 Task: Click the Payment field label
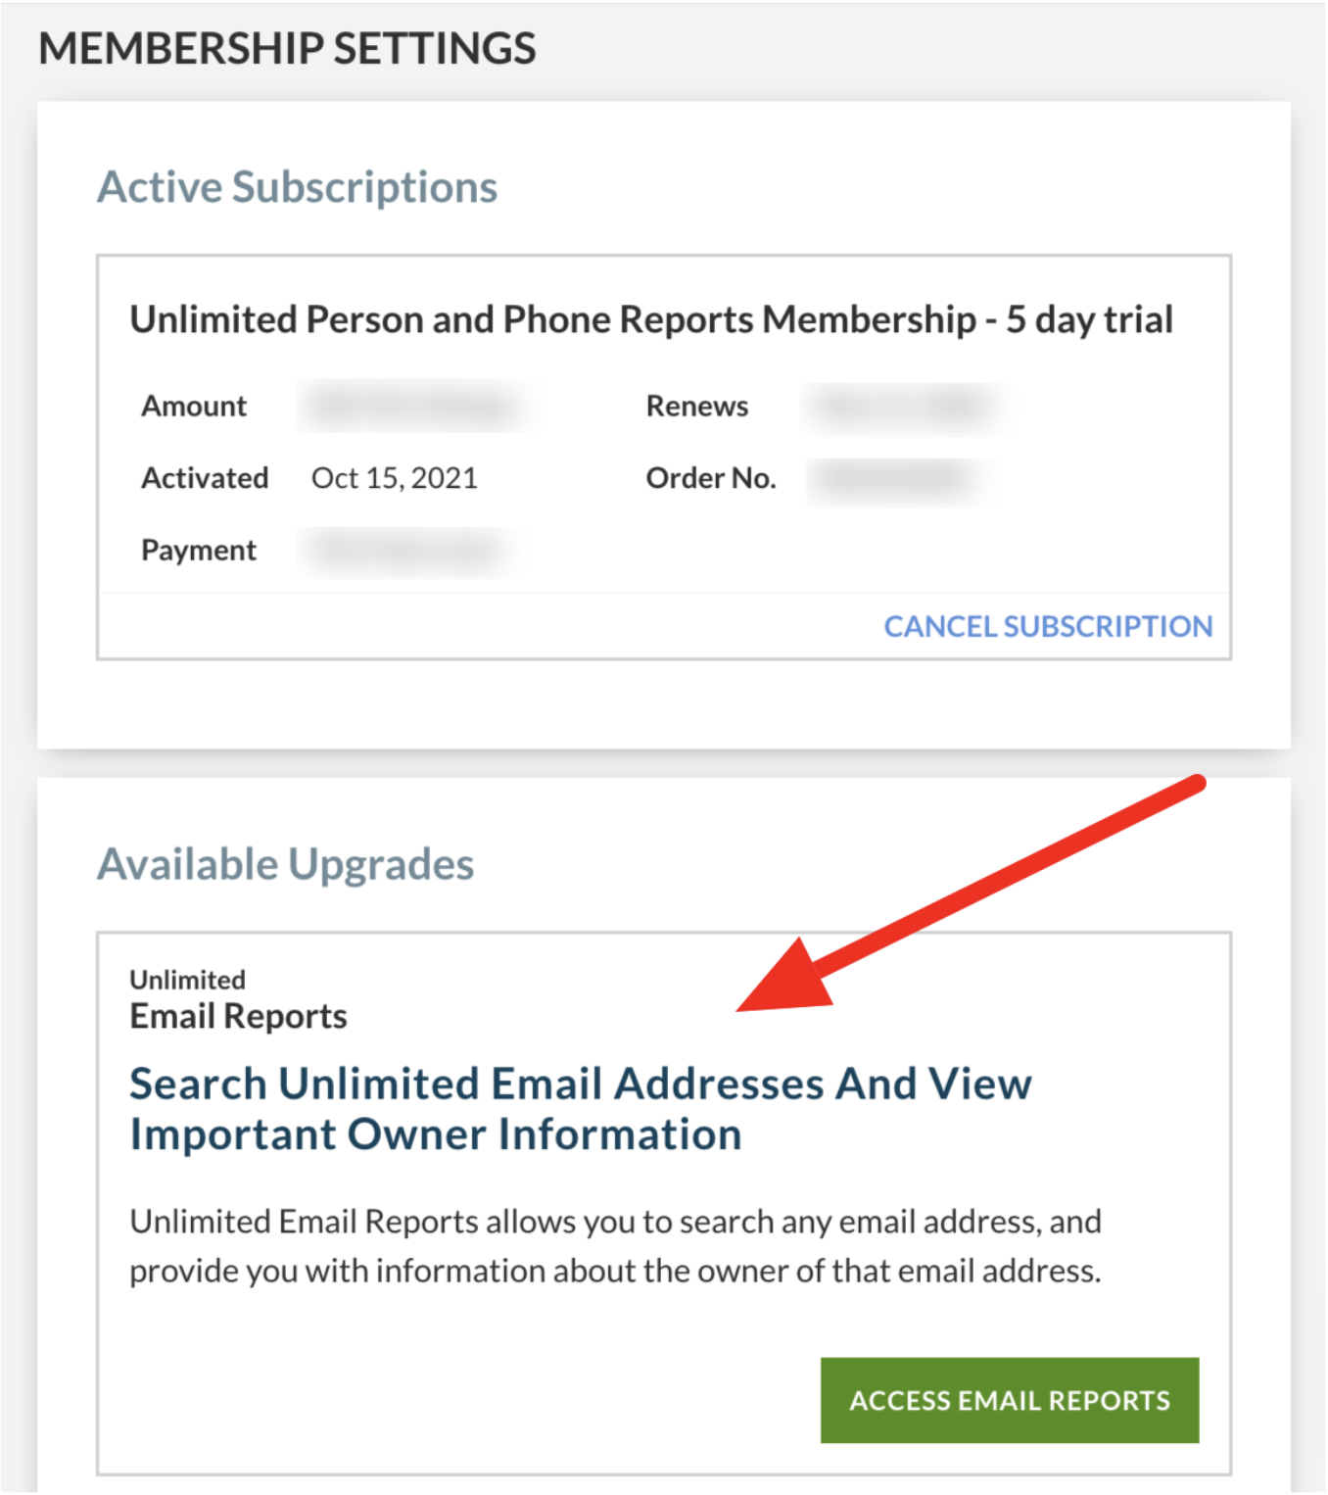(x=199, y=550)
